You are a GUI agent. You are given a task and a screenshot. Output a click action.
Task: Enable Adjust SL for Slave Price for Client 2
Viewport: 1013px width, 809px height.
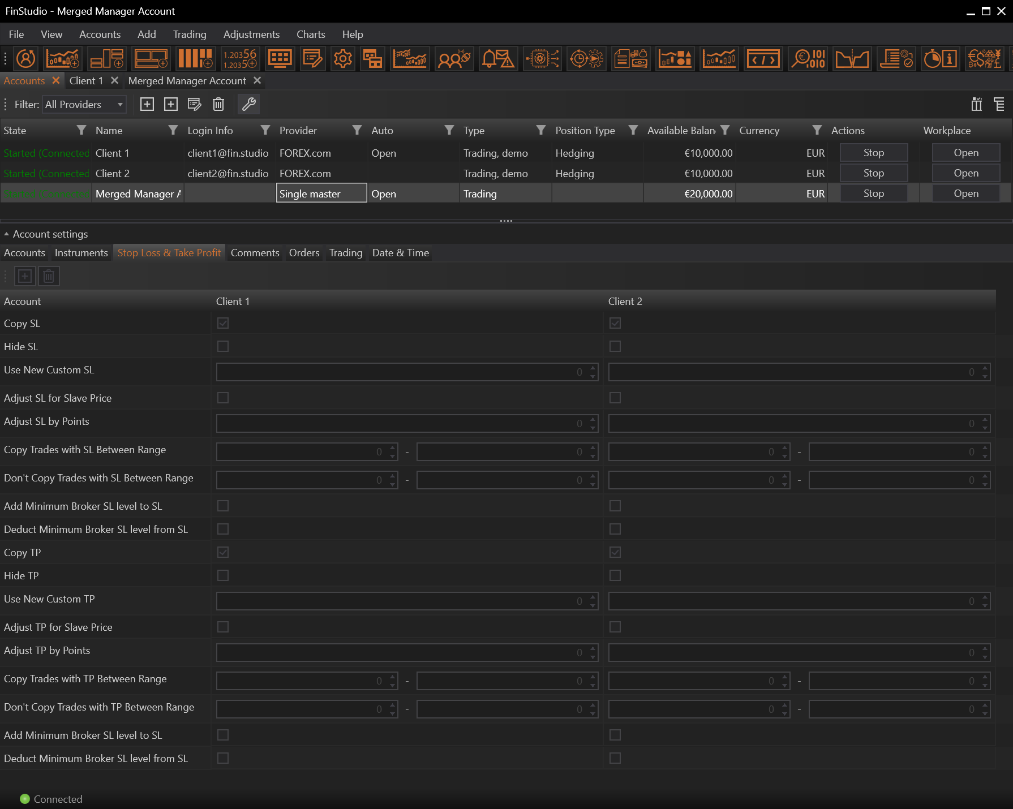tap(615, 398)
